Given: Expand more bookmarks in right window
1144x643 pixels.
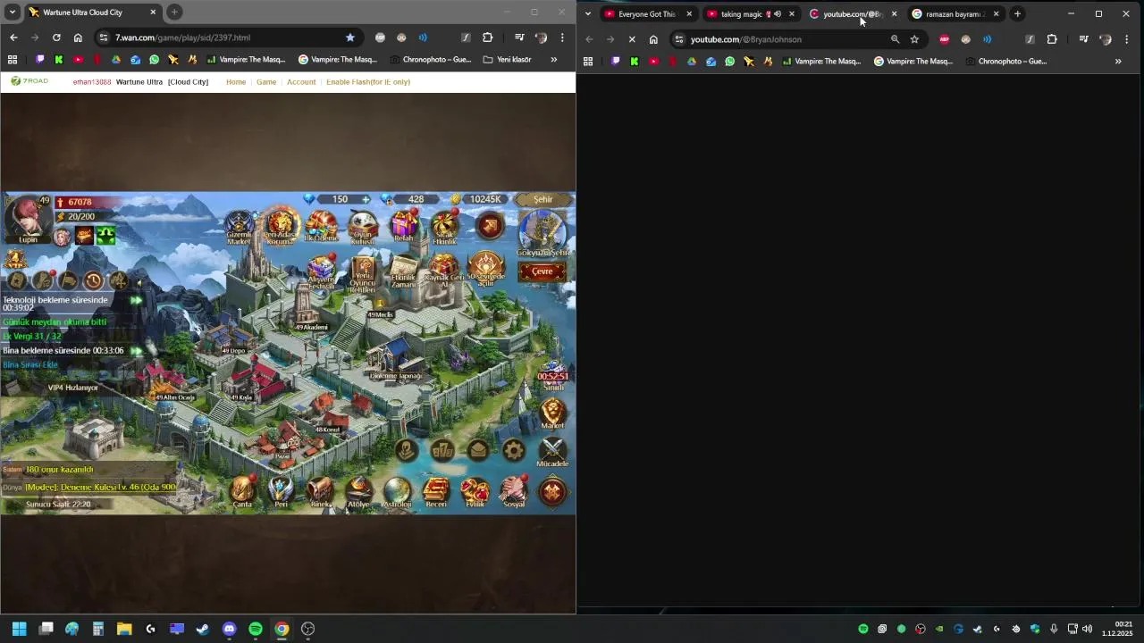Looking at the screenshot, I should click(x=1118, y=62).
